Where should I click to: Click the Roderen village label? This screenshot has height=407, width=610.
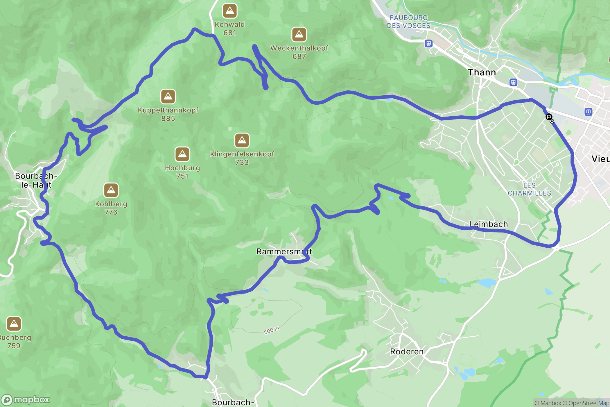point(407,351)
